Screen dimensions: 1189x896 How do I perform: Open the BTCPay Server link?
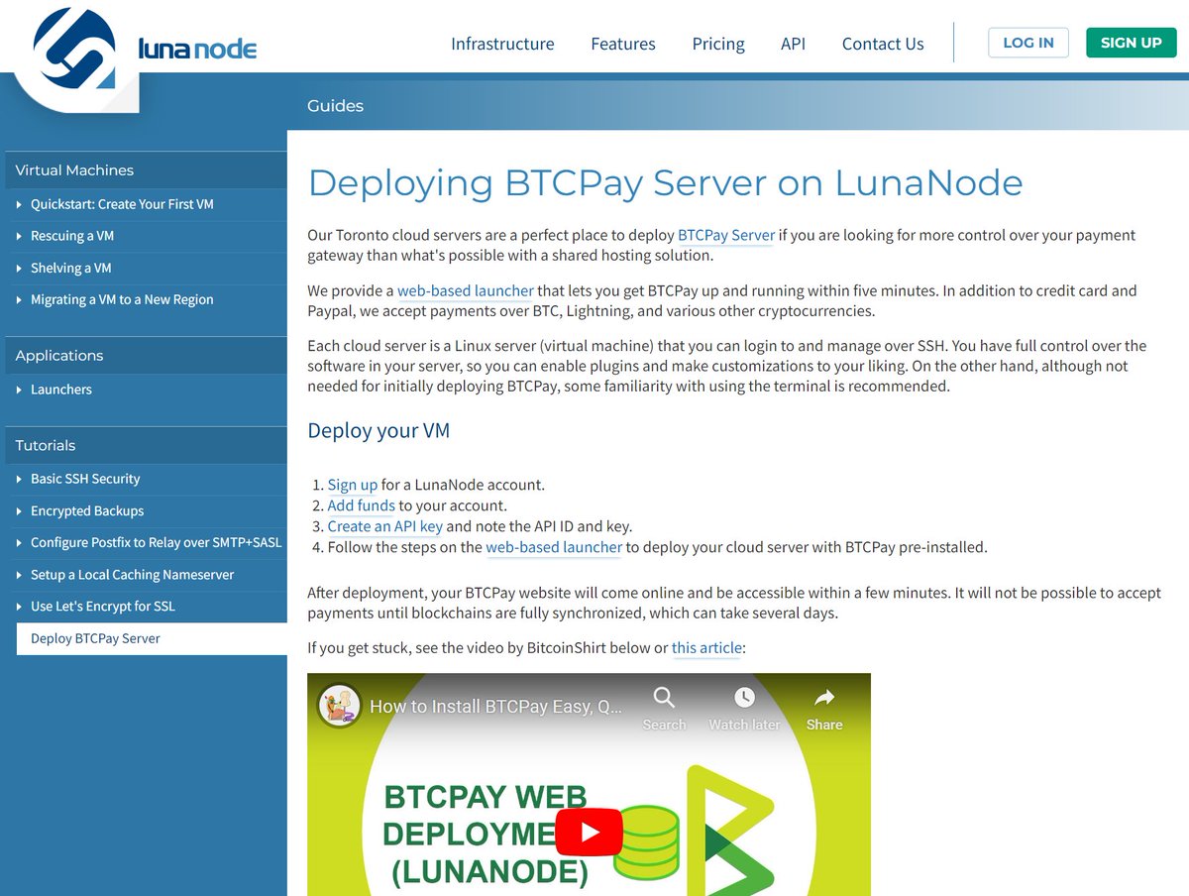[724, 235]
